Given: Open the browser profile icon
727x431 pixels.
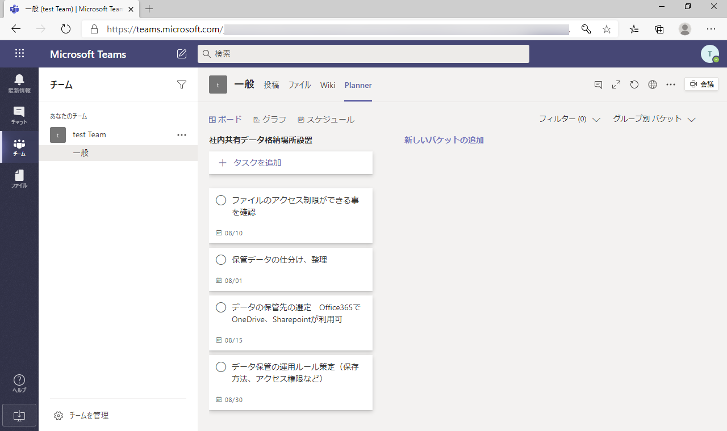Looking at the screenshot, I should pos(685,29).
